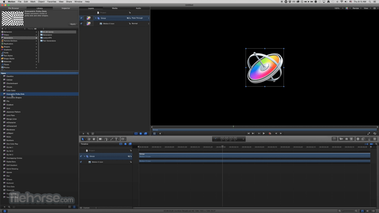Open the Object menu
Image resolution: width=379 pixels, height=213 pixels.
coord(41,1)
